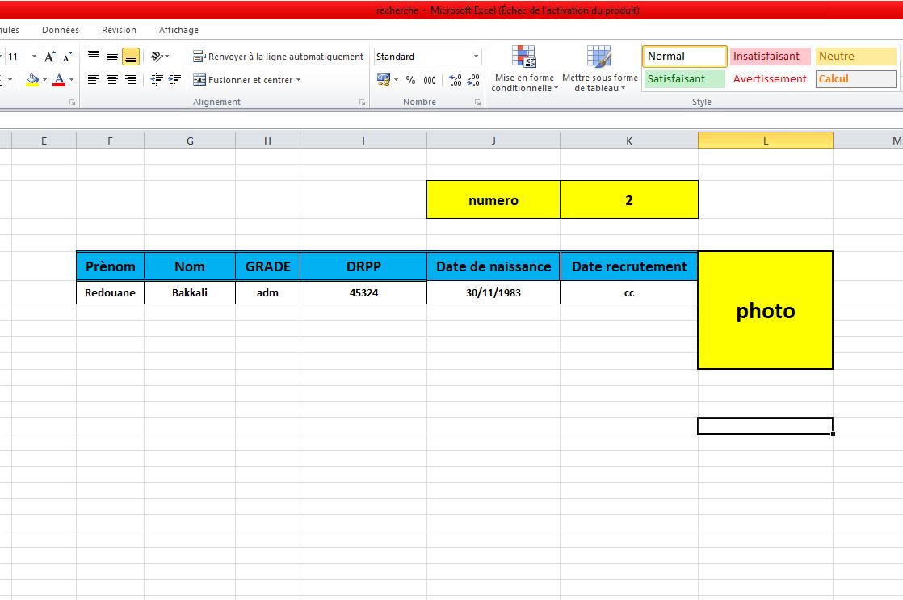Open Mise en forme conditionnelle
903x600 pixels.
524,69
